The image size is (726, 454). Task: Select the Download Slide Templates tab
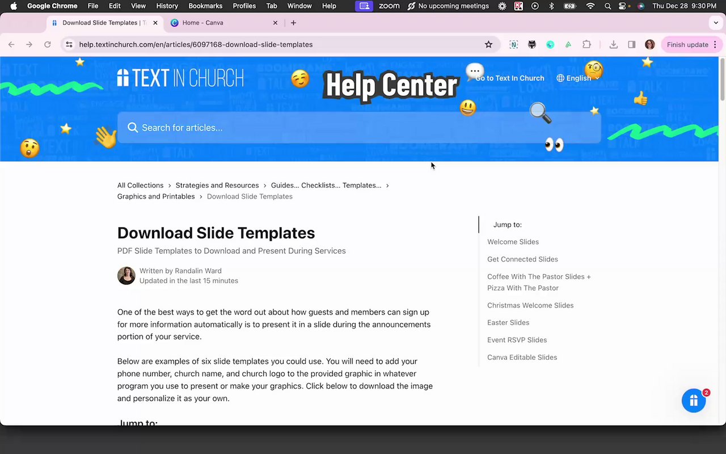(x=104, y=23)
